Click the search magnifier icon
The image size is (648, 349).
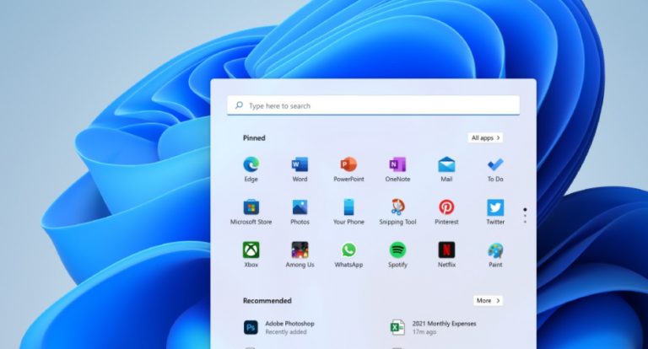click(239, 105)
